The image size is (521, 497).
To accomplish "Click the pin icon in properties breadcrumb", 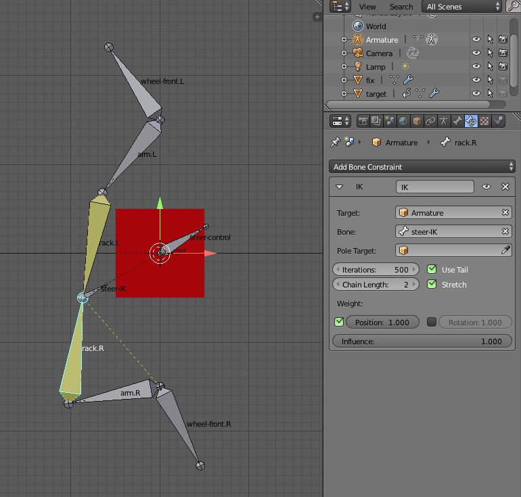I will (x=335, y=143).
